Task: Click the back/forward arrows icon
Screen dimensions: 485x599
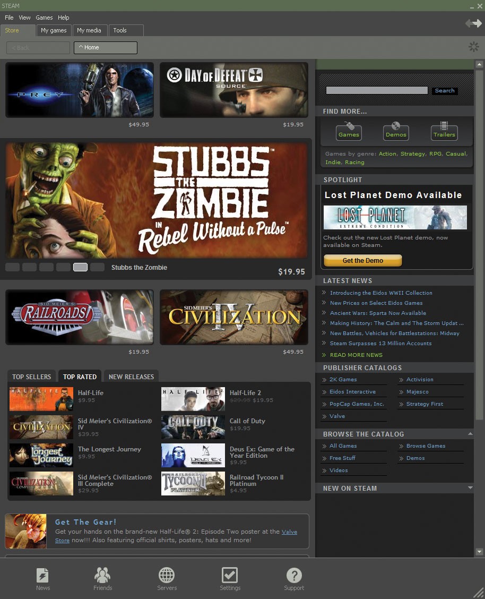Action: [x=473, y=23]
